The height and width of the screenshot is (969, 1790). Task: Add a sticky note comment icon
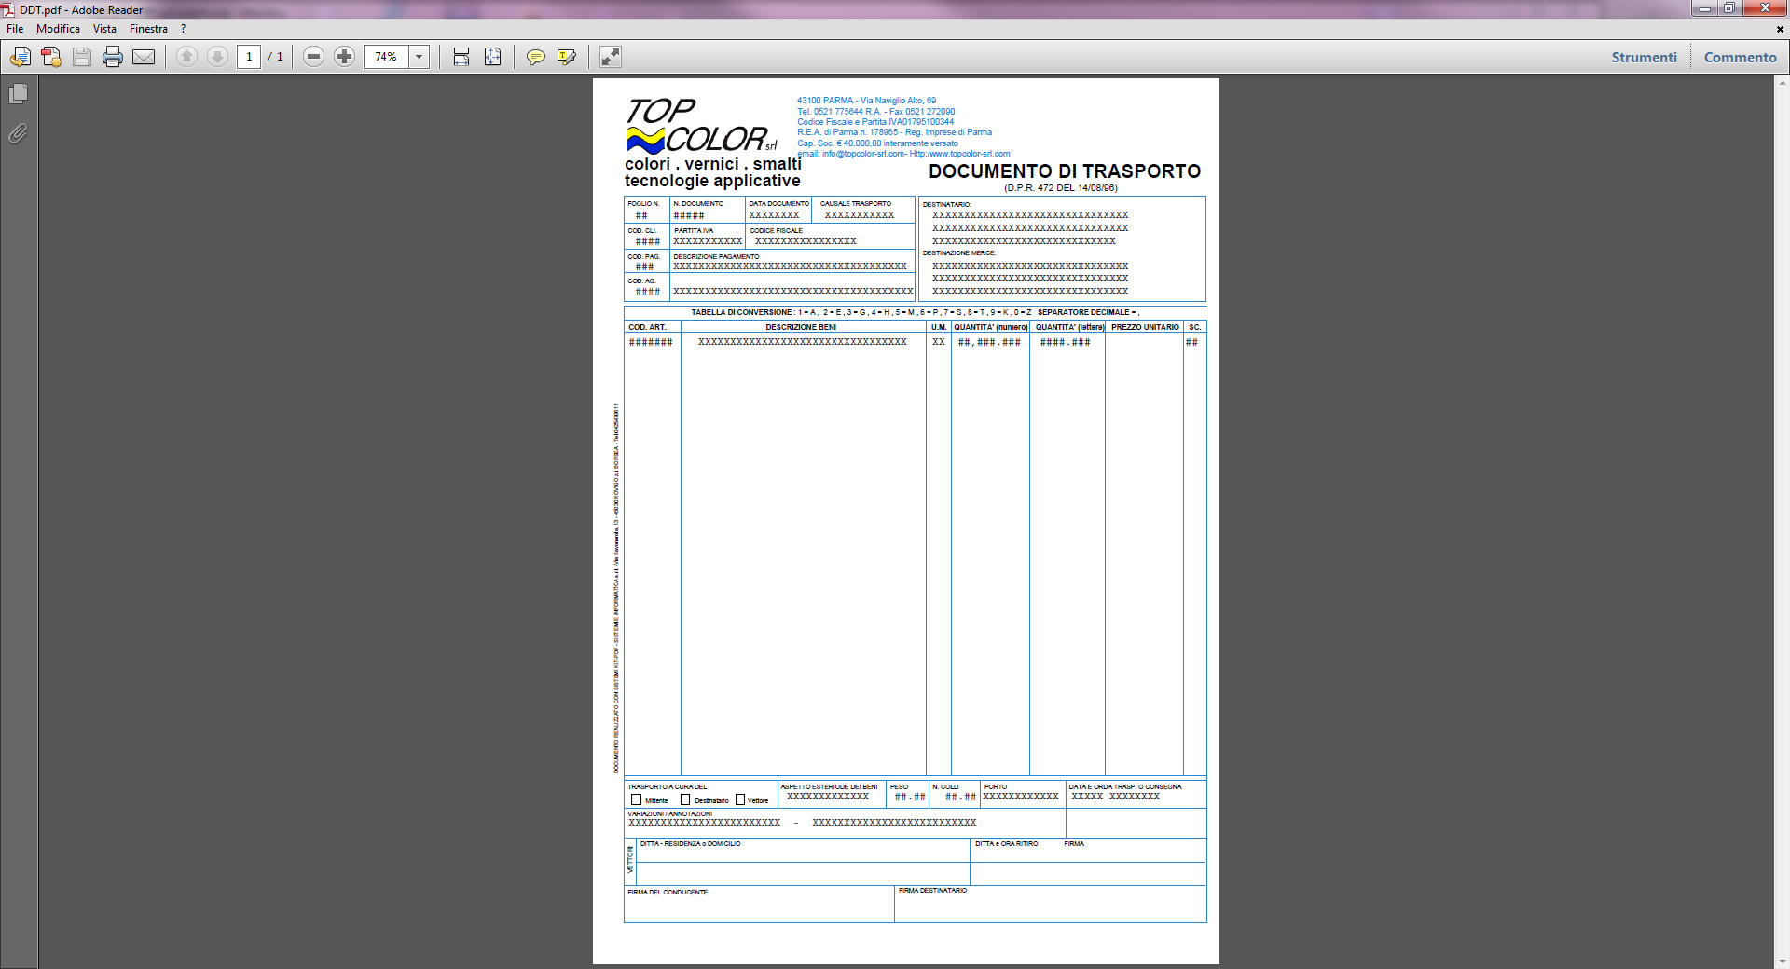(x=535, y=57)
